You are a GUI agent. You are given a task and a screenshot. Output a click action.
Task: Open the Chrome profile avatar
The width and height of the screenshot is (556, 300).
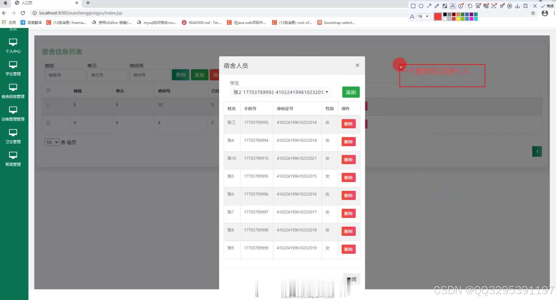pyautogui.click(x=545, y=13)
